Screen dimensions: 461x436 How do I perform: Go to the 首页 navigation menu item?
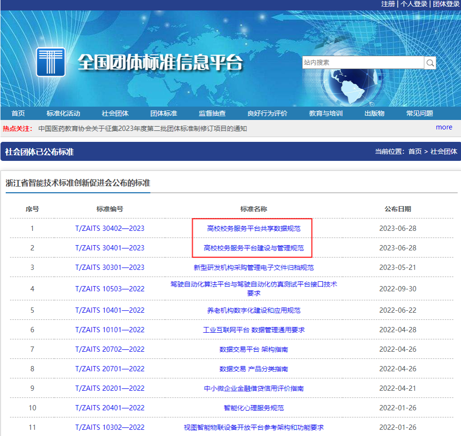click(18, 113)
